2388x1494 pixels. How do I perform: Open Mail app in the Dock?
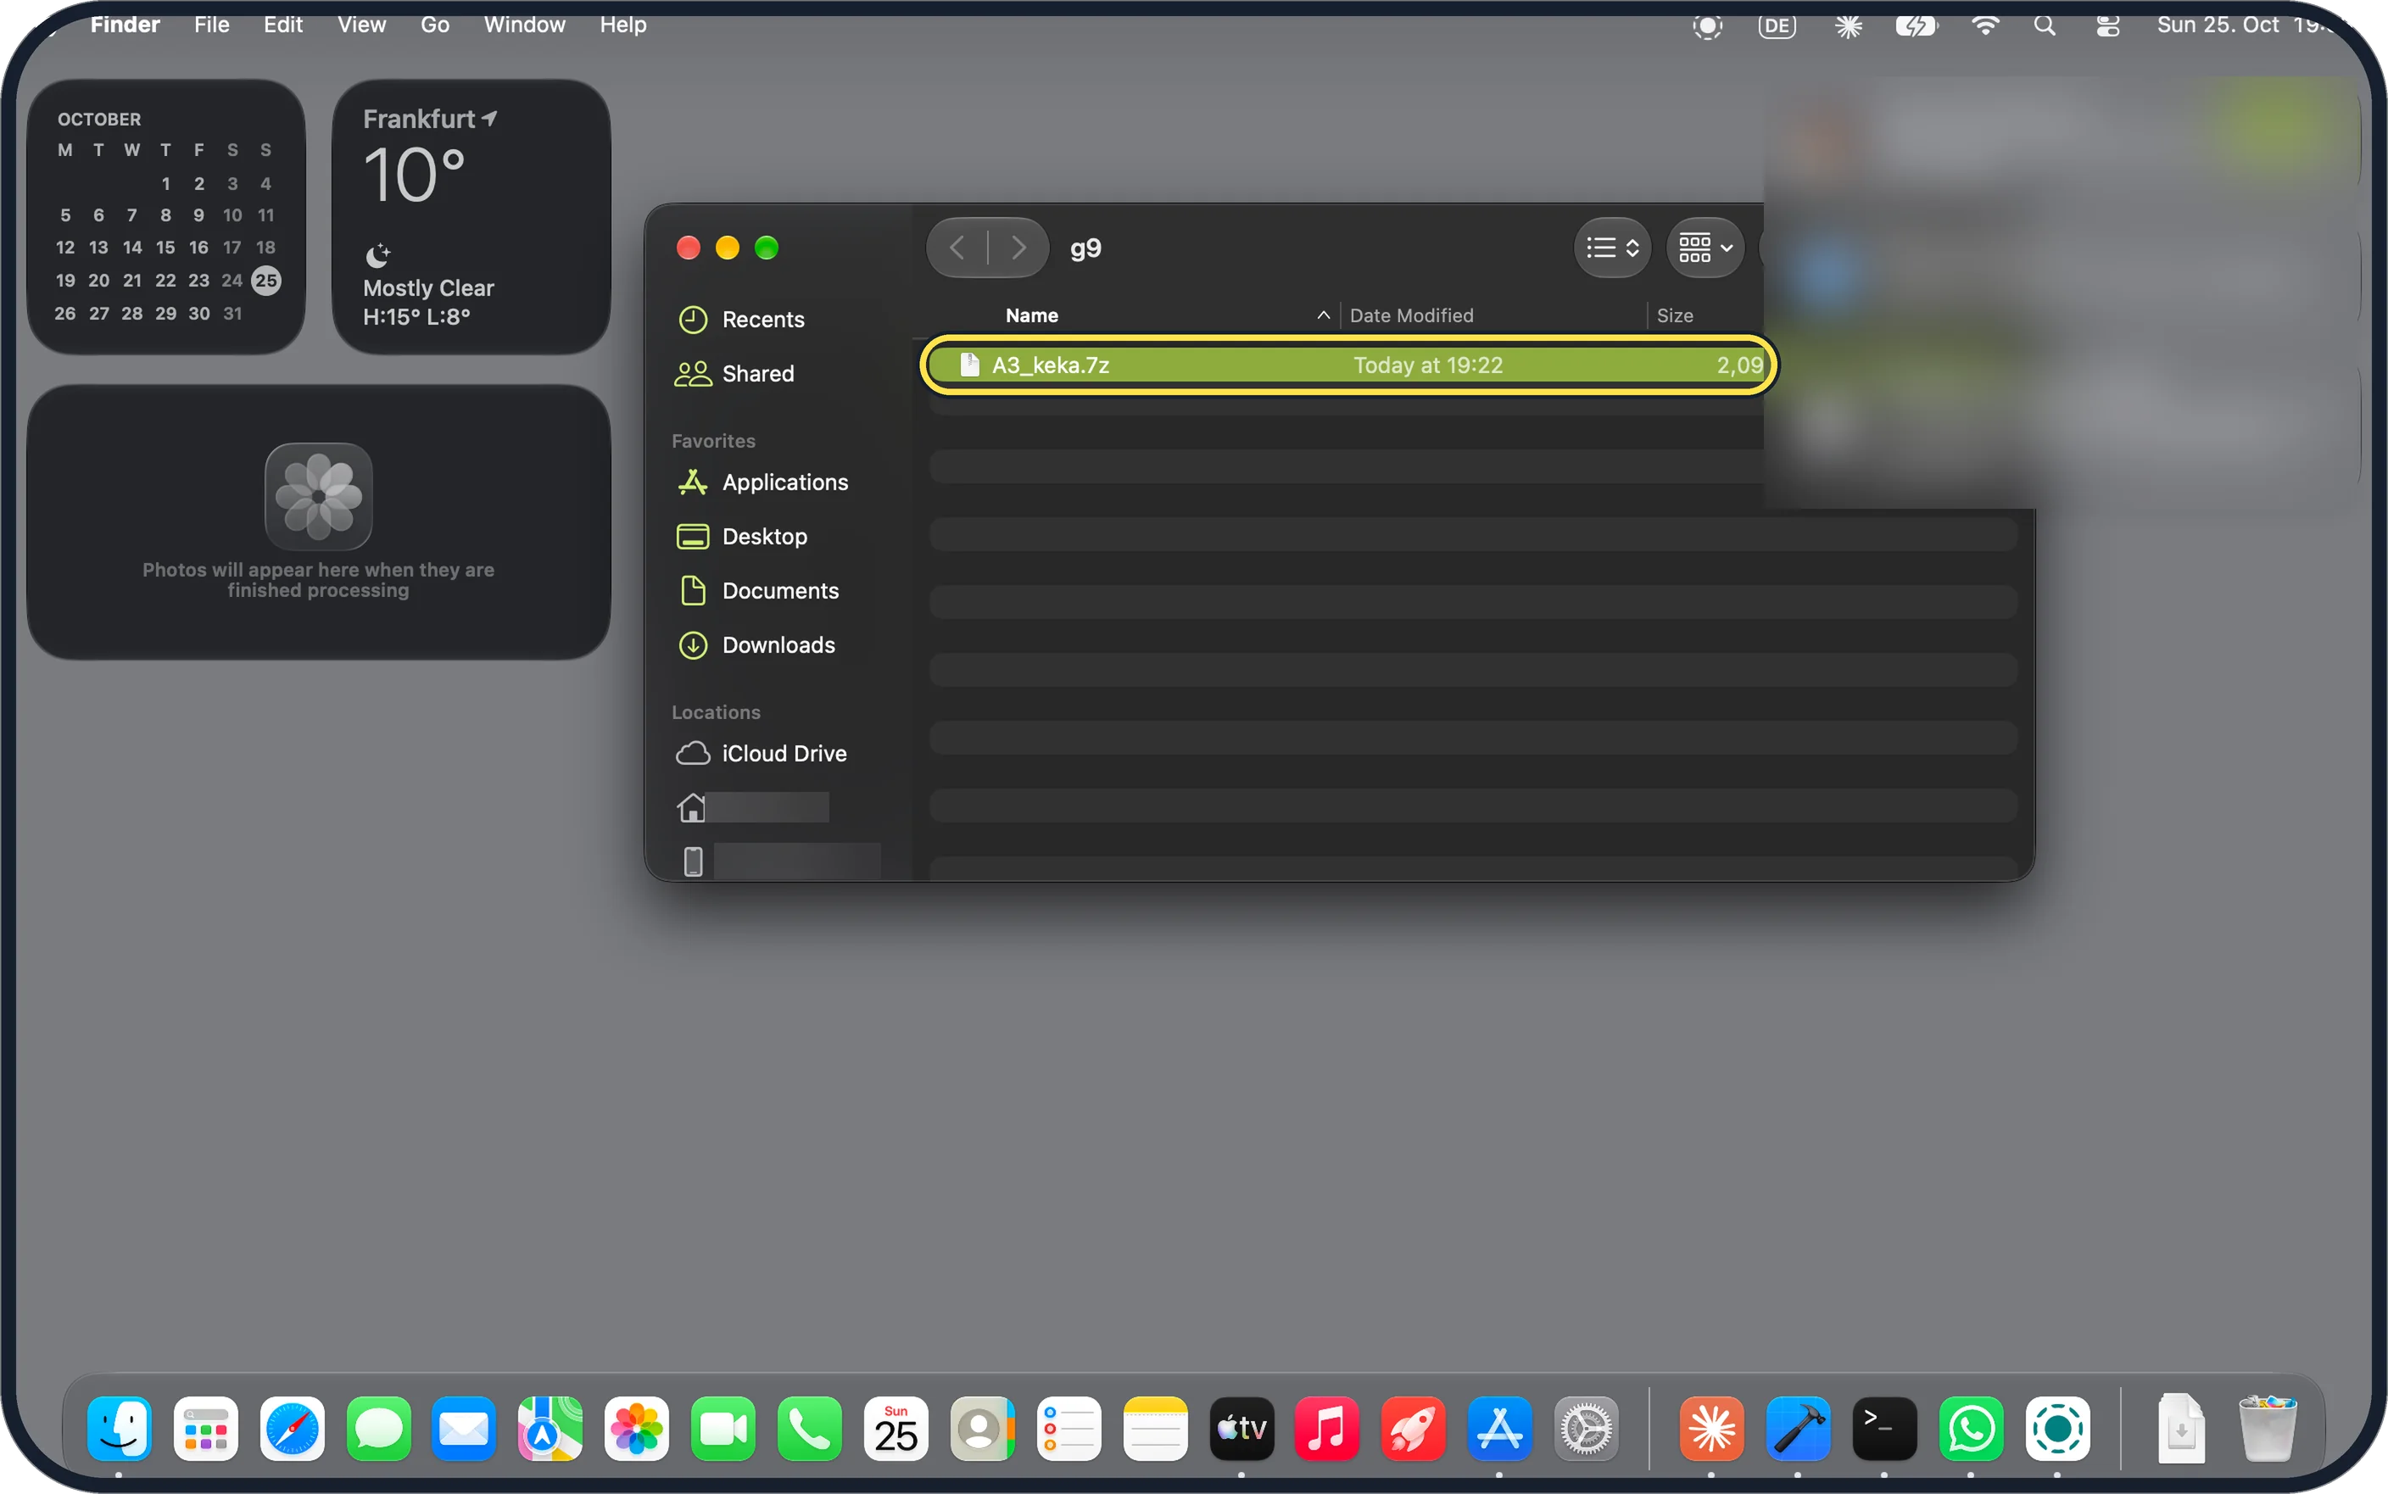465,1428
